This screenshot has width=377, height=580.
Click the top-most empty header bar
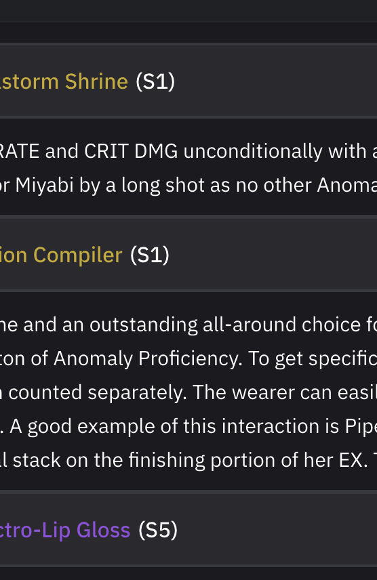[x=188, y=10]
